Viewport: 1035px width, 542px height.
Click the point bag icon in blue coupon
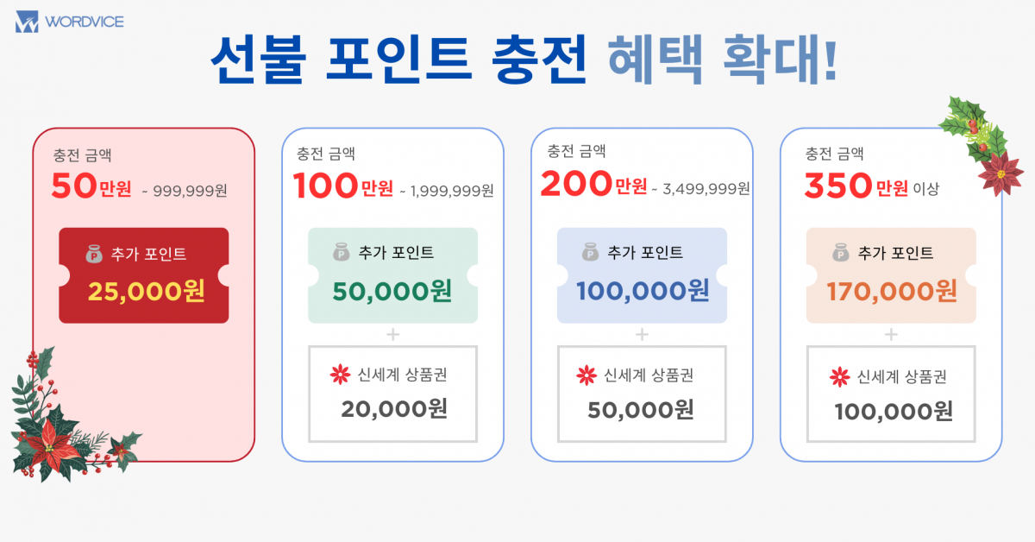(591, 254)
